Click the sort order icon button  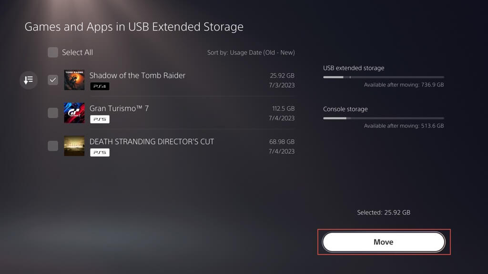click(x=29, y=80)
